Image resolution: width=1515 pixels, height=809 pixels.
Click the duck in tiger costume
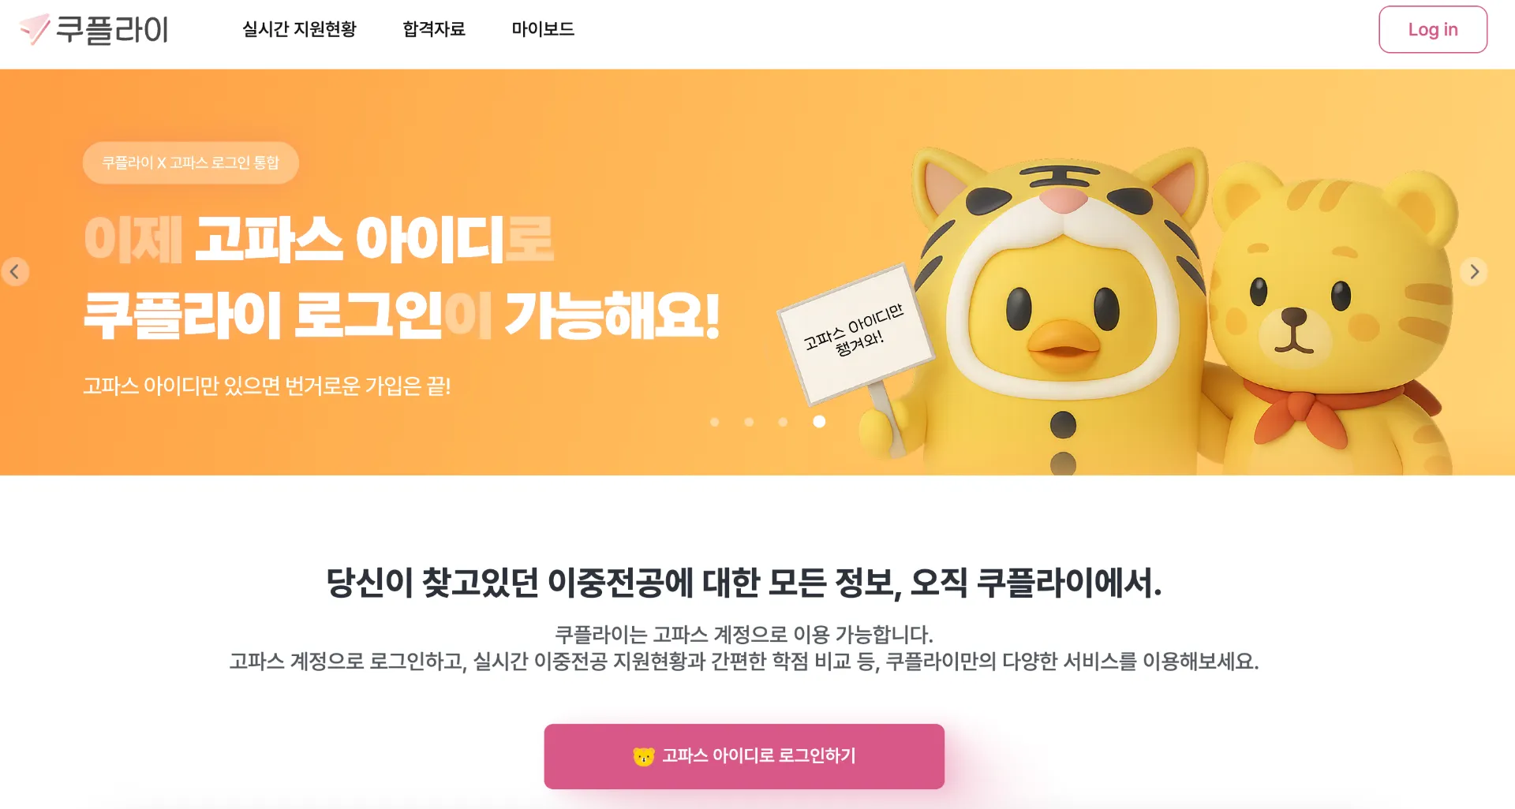tap(1057, 315)
